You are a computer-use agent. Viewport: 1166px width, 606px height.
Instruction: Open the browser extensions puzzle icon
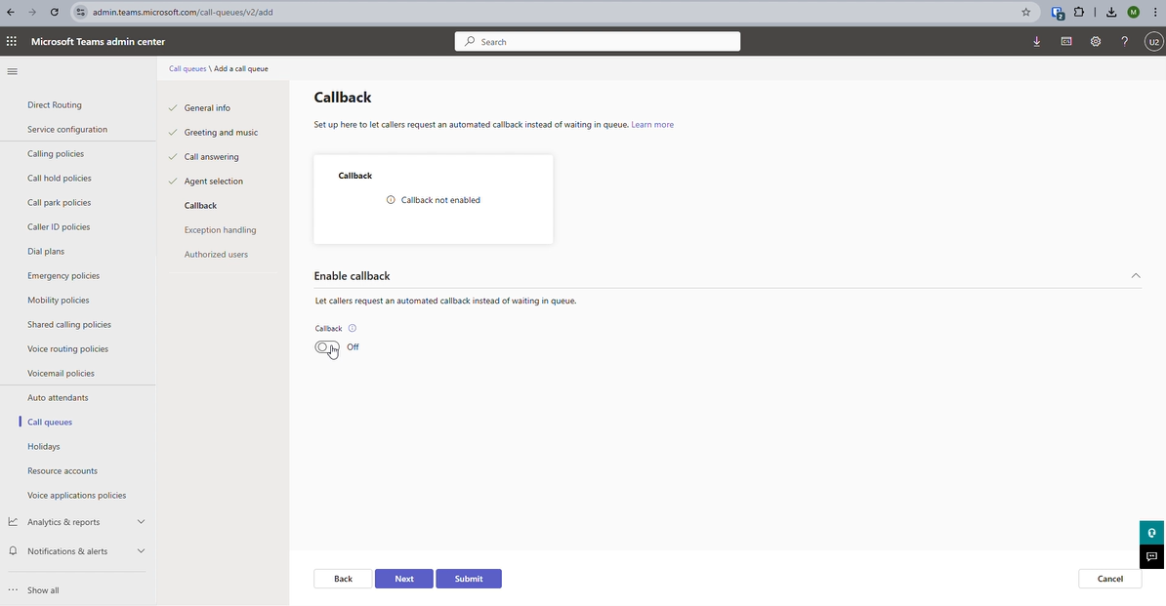(x=1079, y=12)
